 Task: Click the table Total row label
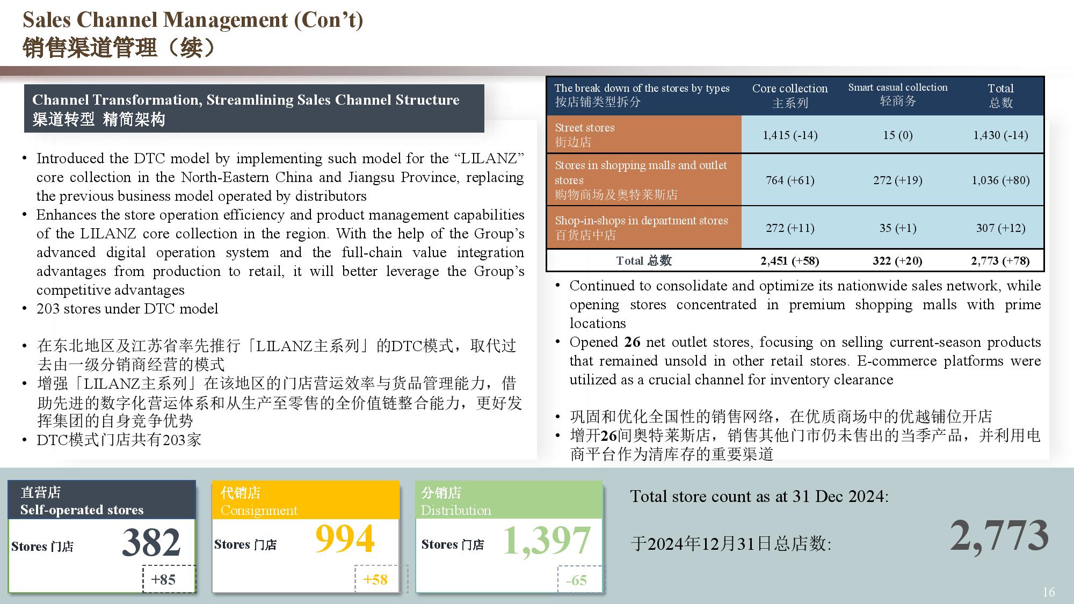[643, 261]
